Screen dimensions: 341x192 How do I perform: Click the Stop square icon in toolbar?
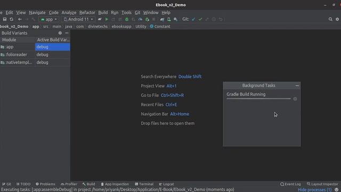pos(154,19)
